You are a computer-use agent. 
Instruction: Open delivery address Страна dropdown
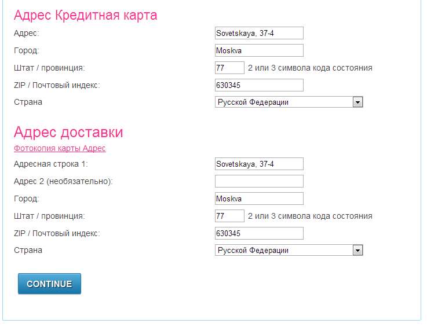click(289, 250)
